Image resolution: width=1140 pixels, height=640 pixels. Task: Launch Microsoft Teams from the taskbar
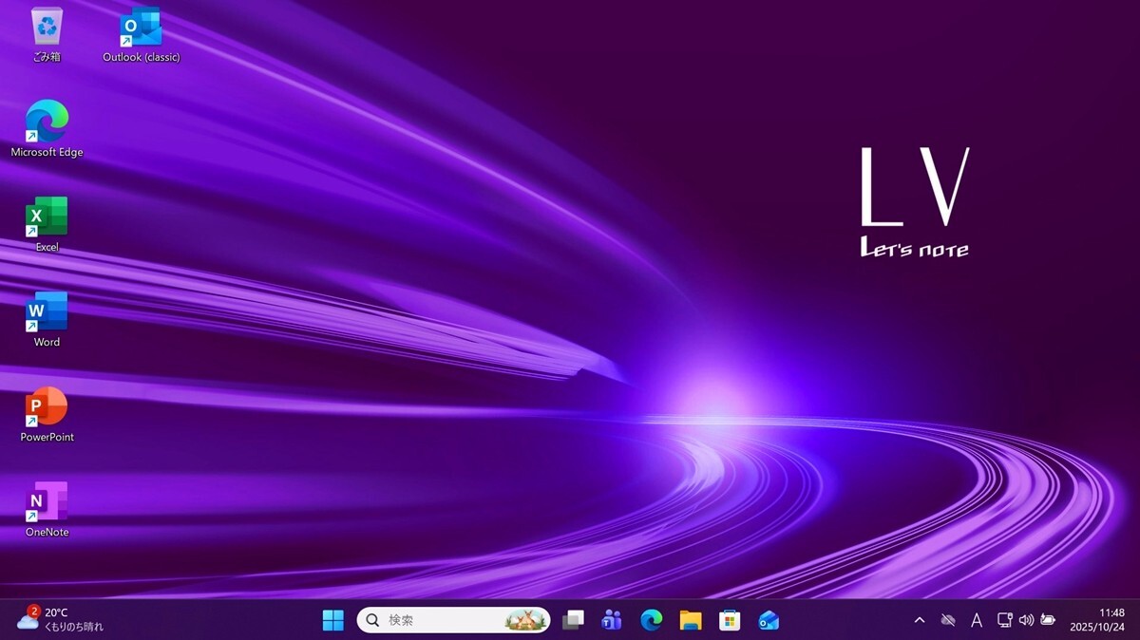click(x=612, y=620)
